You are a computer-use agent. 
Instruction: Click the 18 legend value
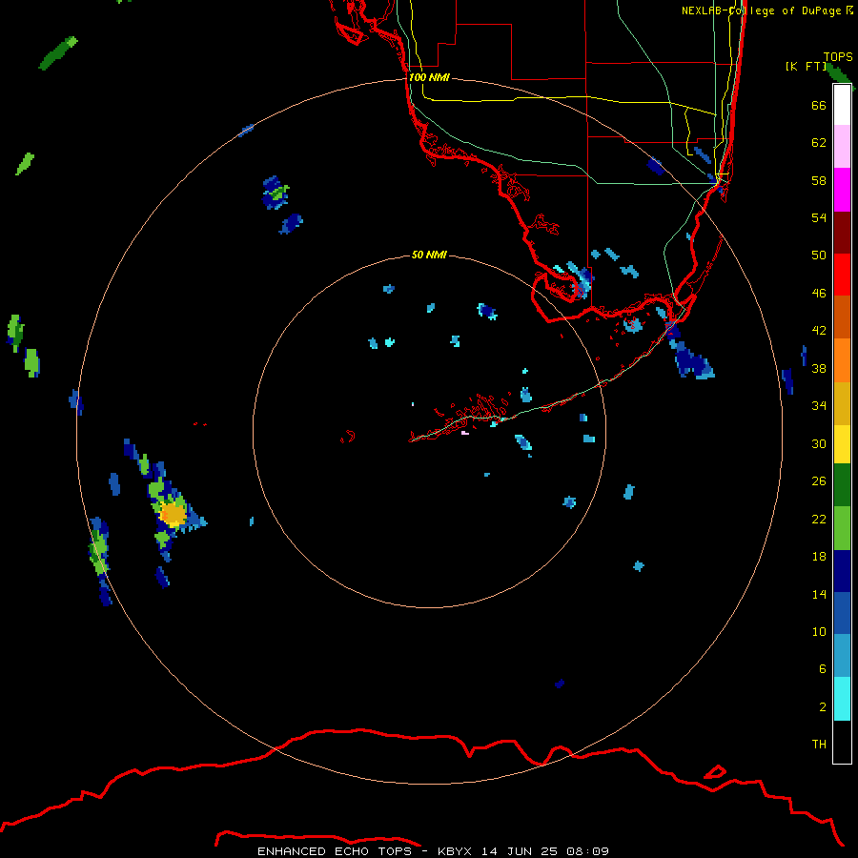[x=819, y=556]
